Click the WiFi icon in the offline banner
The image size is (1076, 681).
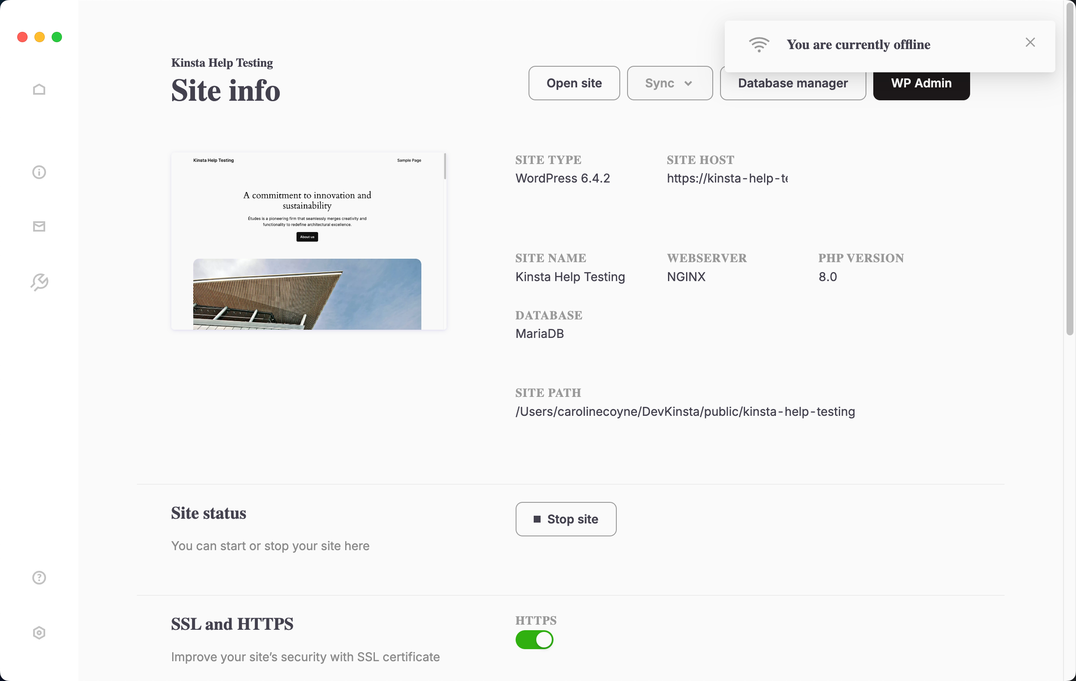click(x=759, y=44)
